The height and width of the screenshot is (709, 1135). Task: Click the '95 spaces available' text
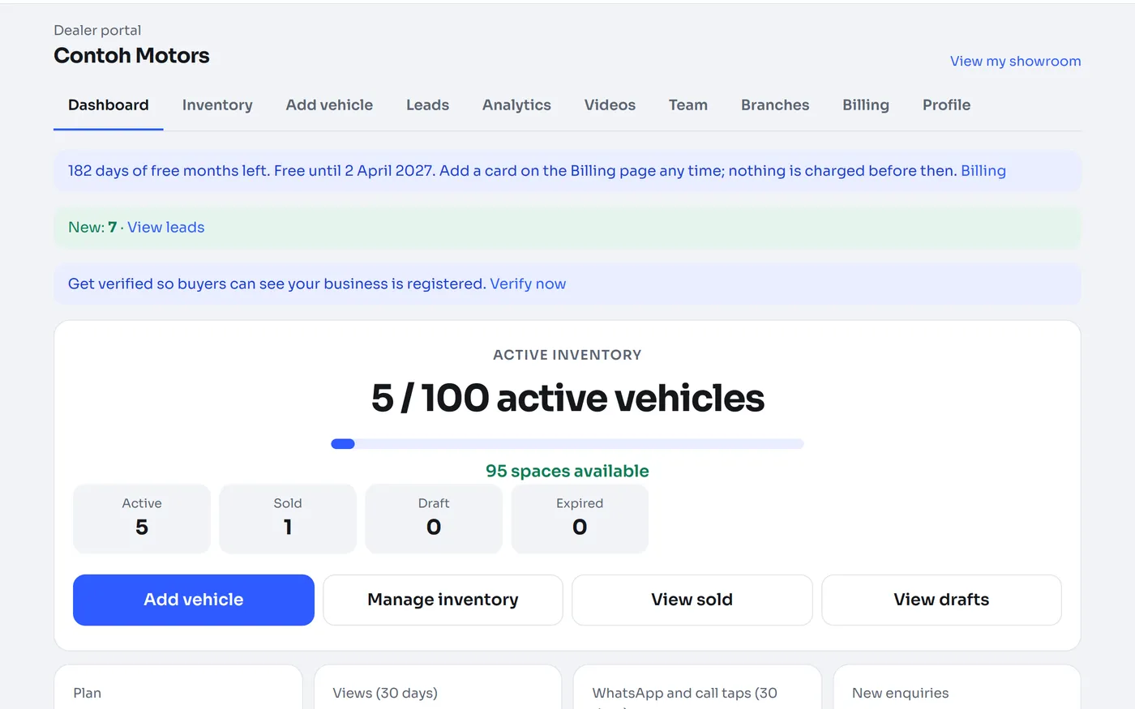[x=567, y=472]
